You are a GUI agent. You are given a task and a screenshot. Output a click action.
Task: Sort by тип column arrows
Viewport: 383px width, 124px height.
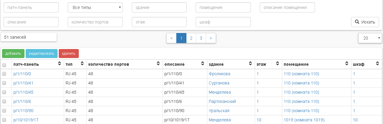pyautogui.click(x=82, y=64)
